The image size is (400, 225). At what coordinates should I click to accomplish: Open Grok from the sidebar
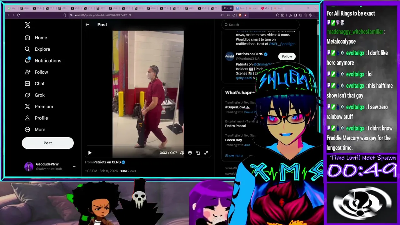tap(35, 95)
